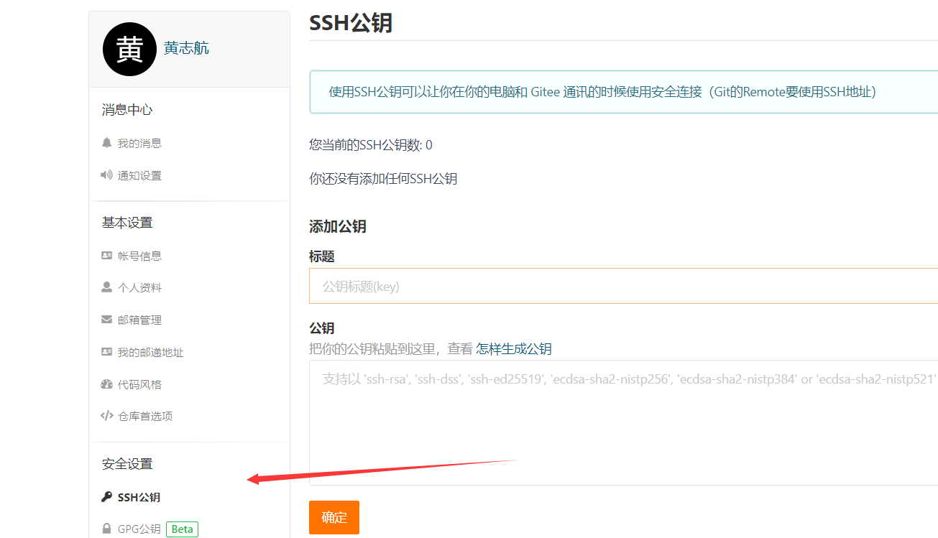Click the 公钥 field label
Image resolution: width=938 pixels, height=538 pixels.
(x=322, y=328)
